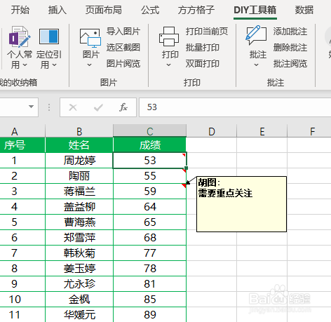Click the score cell 55
Image resolution: width=331 pixels, height=322 pixels.
point(150,176)
